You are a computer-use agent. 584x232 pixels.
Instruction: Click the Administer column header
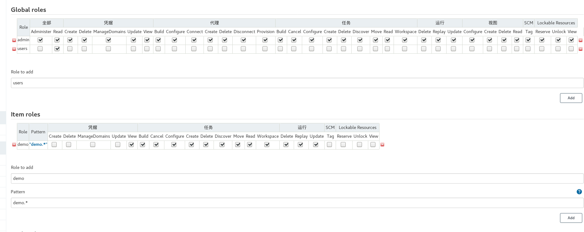coord(41,32)
